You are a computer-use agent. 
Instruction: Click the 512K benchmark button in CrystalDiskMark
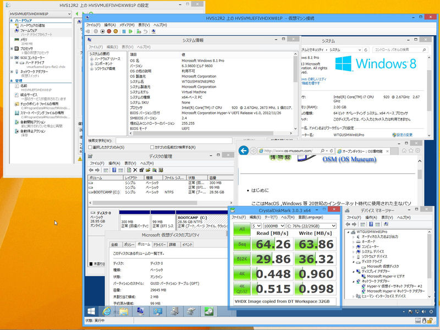[x=242, y=258]
